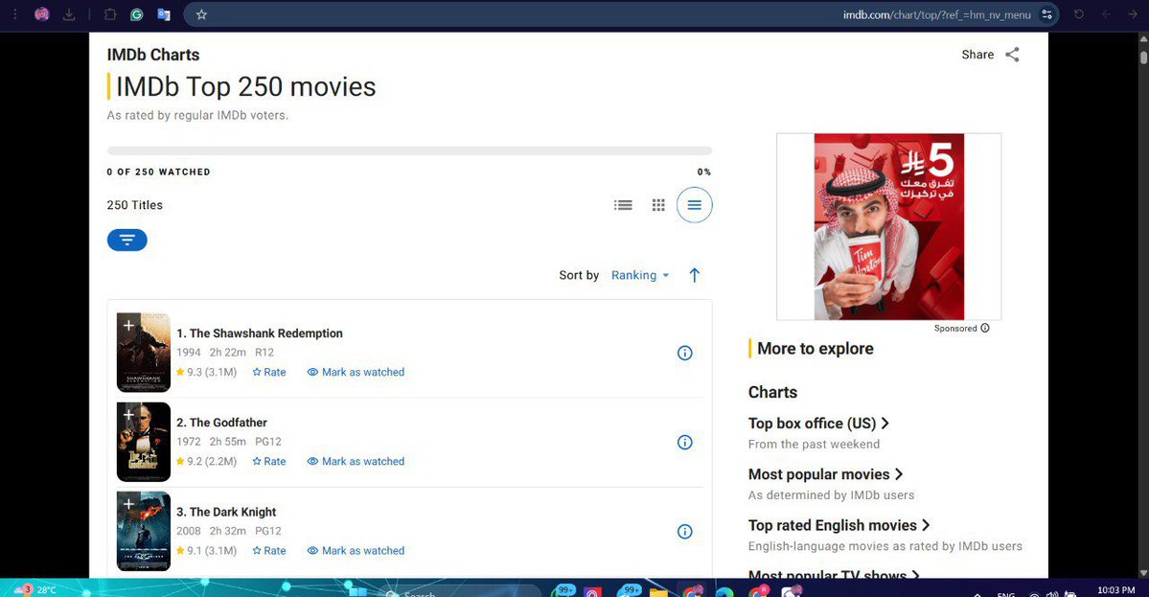1149x597 pixels.
Task: Open info icon for The Godfather
Action: [x=684, y=443]
